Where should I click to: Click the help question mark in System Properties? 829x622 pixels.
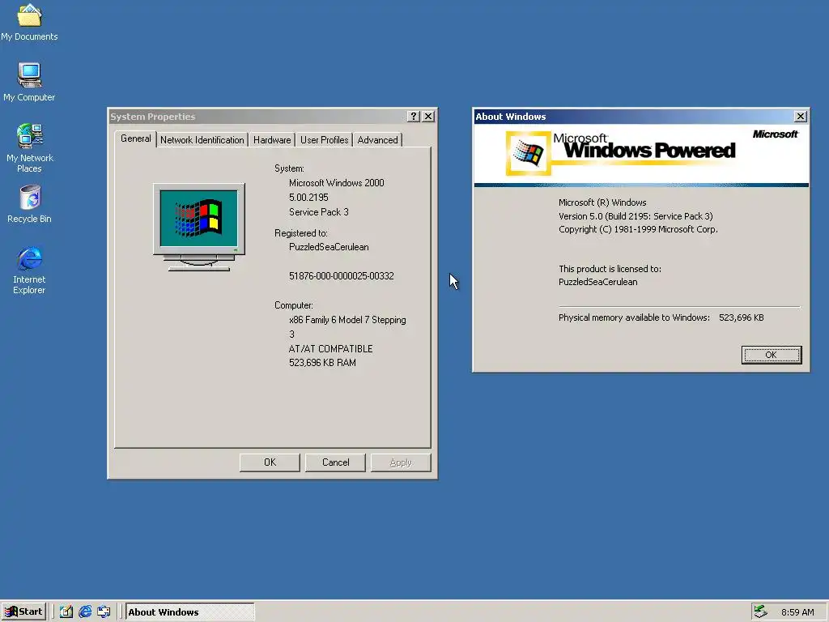(x=414, y=117)
